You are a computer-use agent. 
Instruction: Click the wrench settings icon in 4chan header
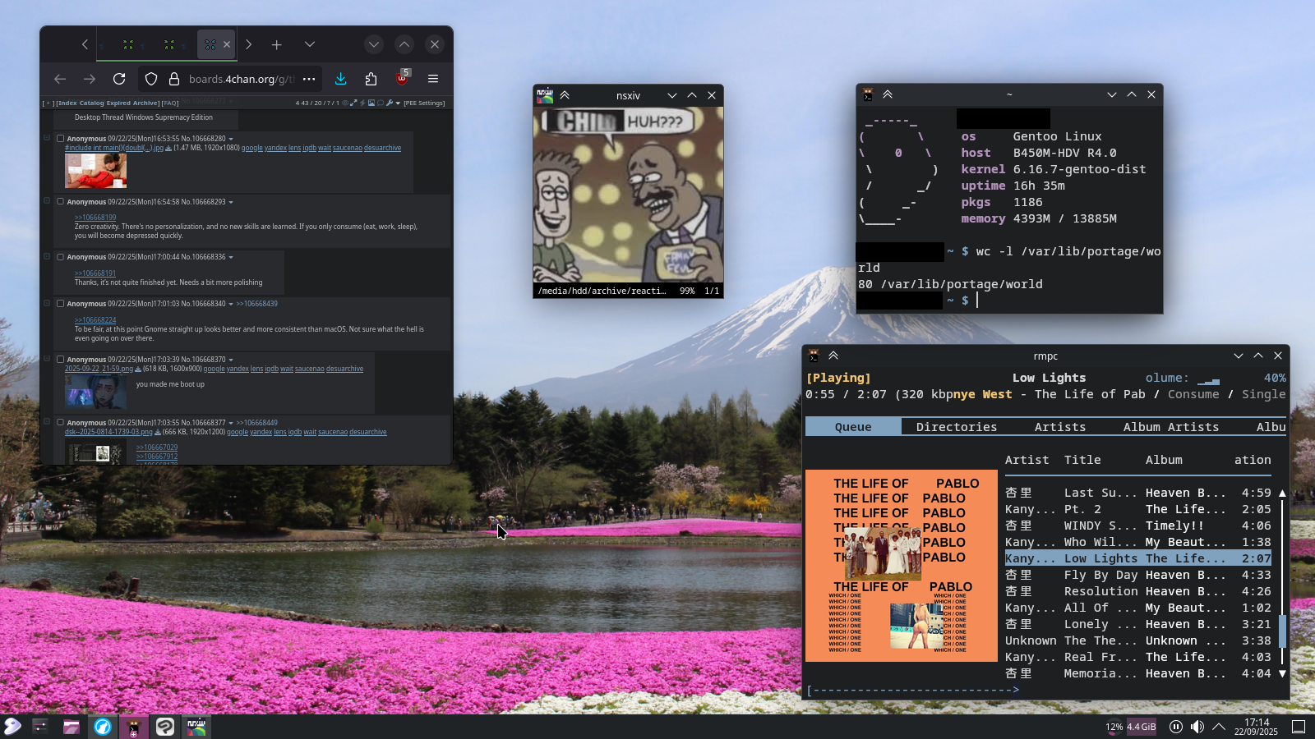coord(390,103)
